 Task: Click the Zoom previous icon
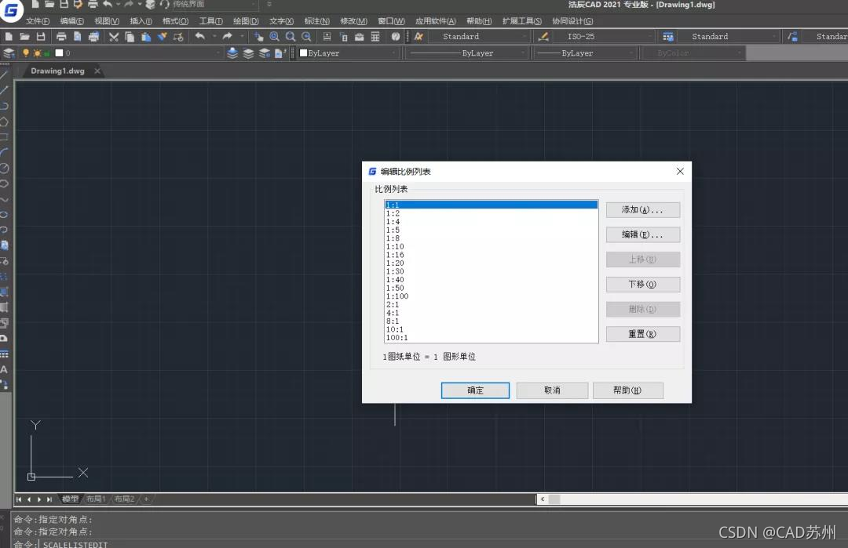pyautogui.click(x=306, y=37)
